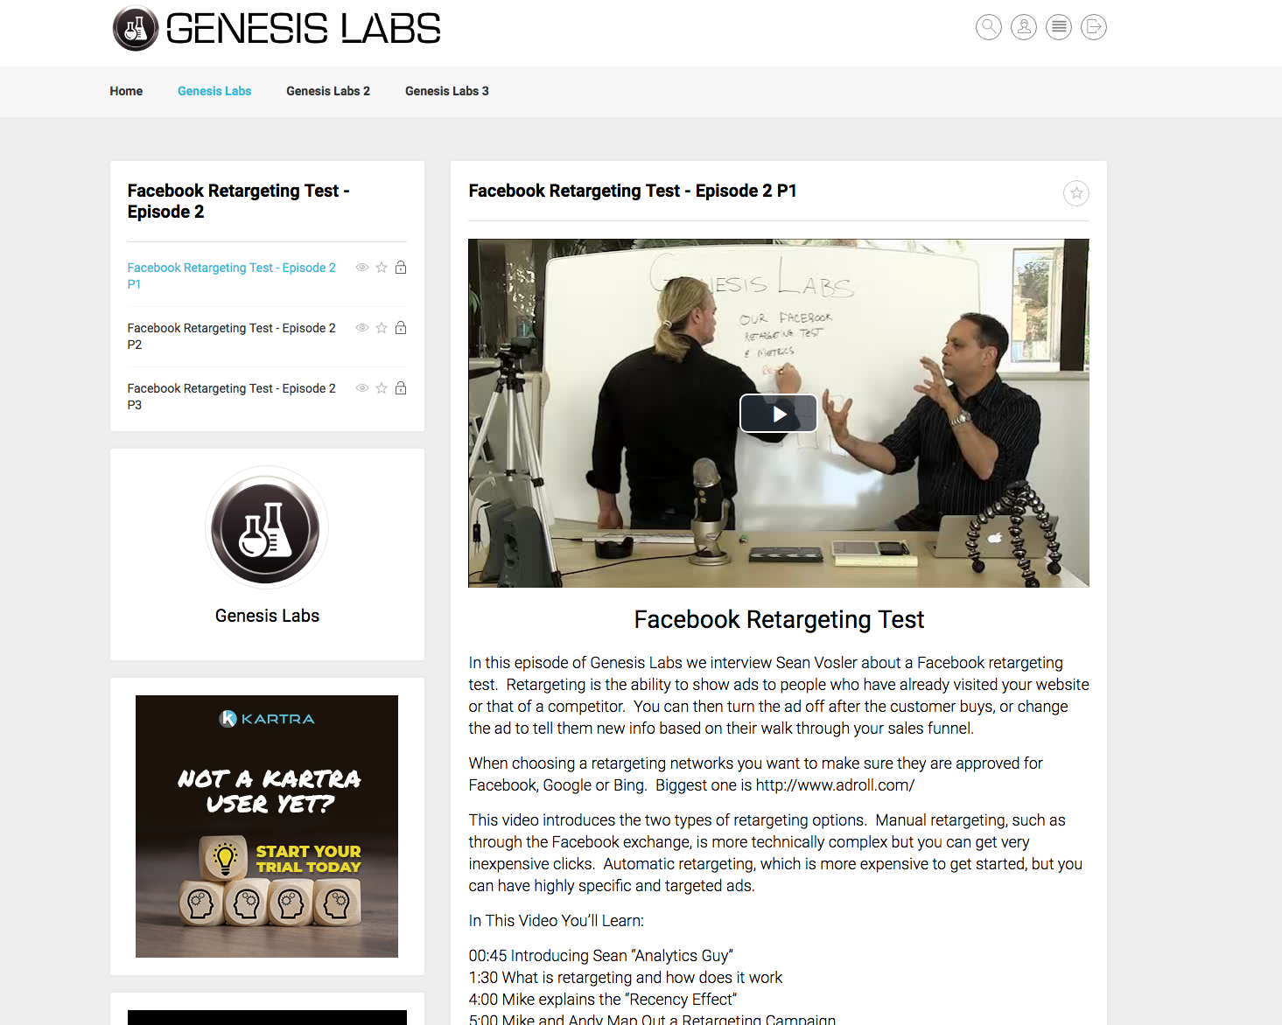
Task: Open Facebook Retargeting Test - Episode 2 P2 link
Action: (x=232, y=336)
